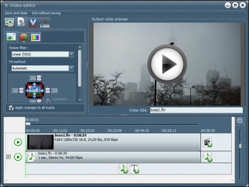Click the timeline zoom magnifier icon
The image size is (249, 187).
240,121
